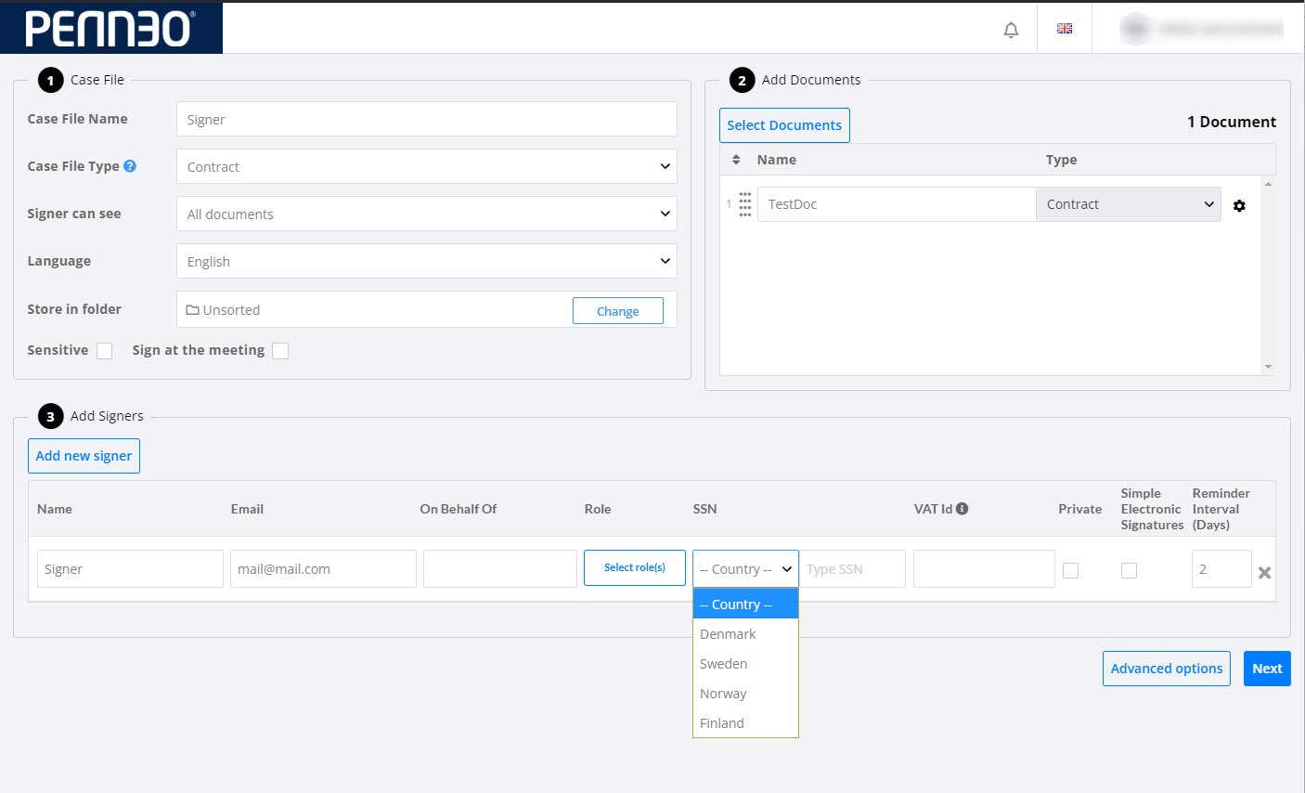
Task: Open Select role(s) for signer
Action: pyautogui.click(x=635, y=567)
